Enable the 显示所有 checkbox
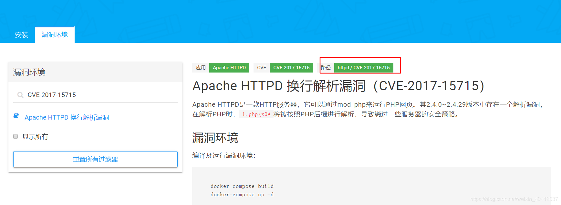This screenshot has height=205, width=561. point(16,136)
